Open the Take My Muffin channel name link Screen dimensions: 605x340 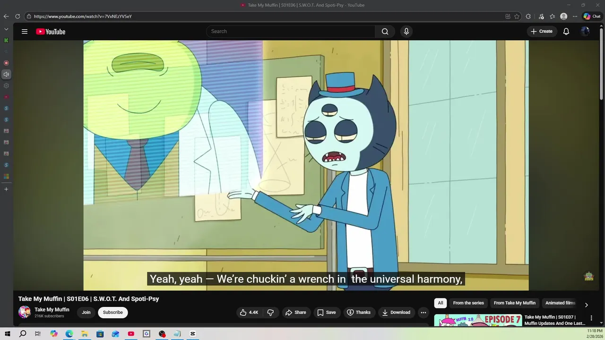point(52,310)
